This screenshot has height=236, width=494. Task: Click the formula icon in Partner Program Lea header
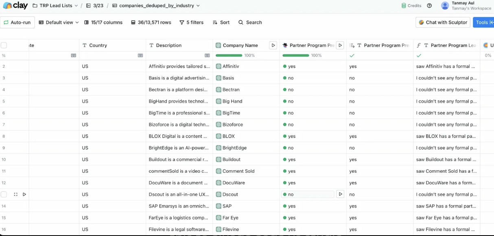[419, 45]
